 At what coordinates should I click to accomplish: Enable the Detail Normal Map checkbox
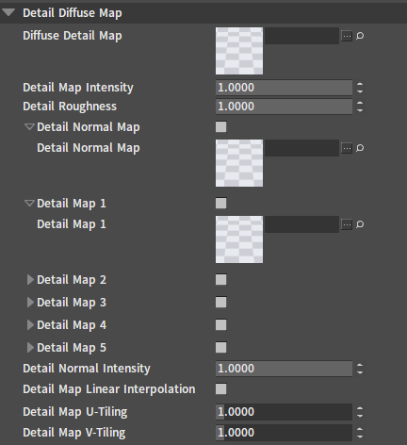[x=221, y=127]
